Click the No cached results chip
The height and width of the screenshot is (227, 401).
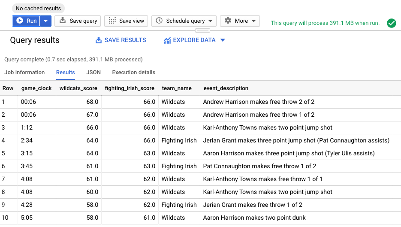tap(38, 9)
